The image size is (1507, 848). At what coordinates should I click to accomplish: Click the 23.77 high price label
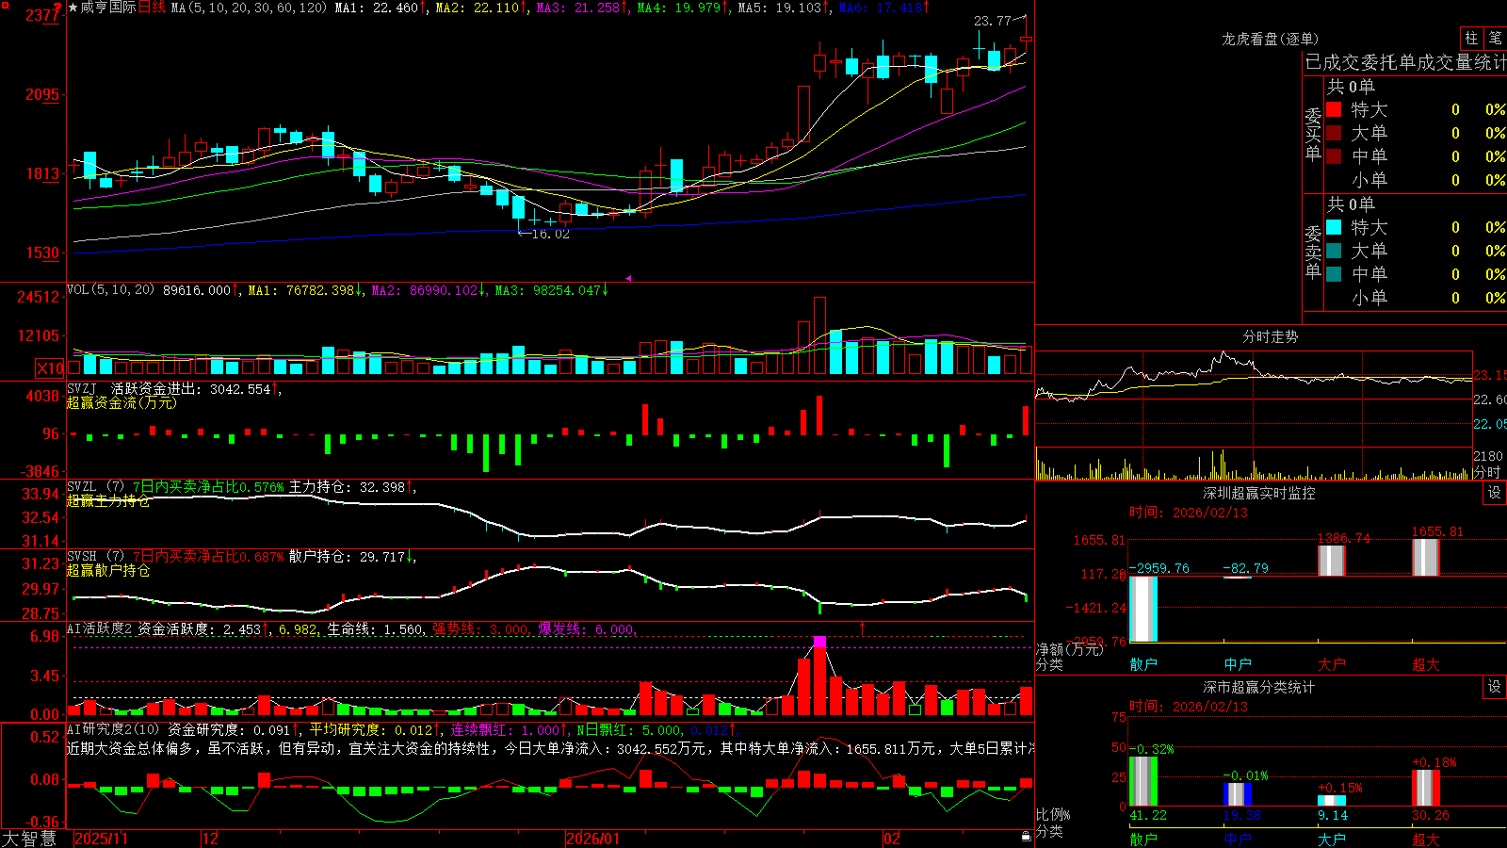pos(993,20)
